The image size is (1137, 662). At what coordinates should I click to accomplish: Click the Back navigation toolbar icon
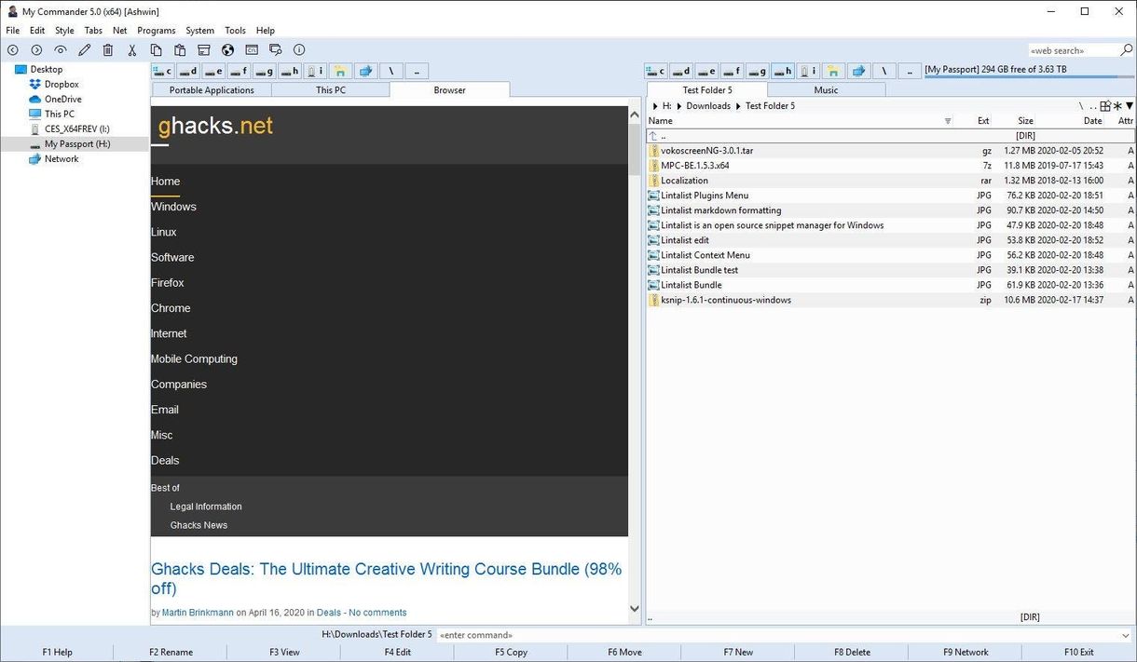pyautogui.click(x=12, y=50)
